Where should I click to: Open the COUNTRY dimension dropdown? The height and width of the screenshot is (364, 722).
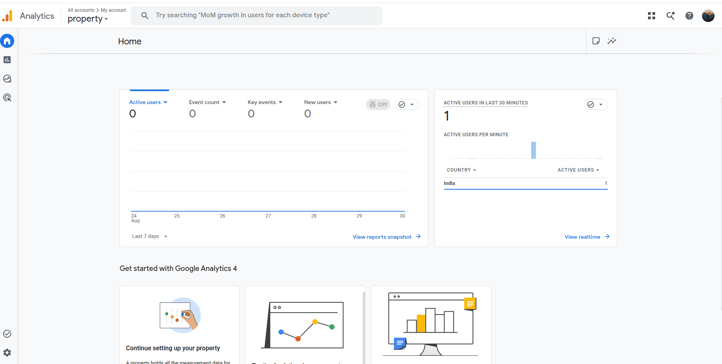(x=462, y=170)
